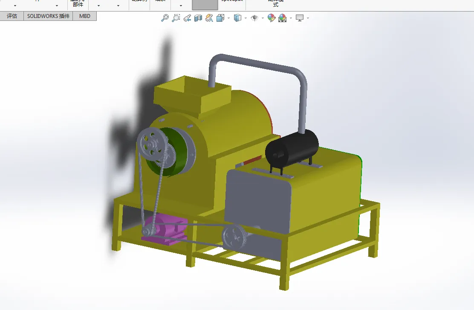The height and width of the screenshot is (310, 474).
Task: Go back to the previous view
Action: 187,18
